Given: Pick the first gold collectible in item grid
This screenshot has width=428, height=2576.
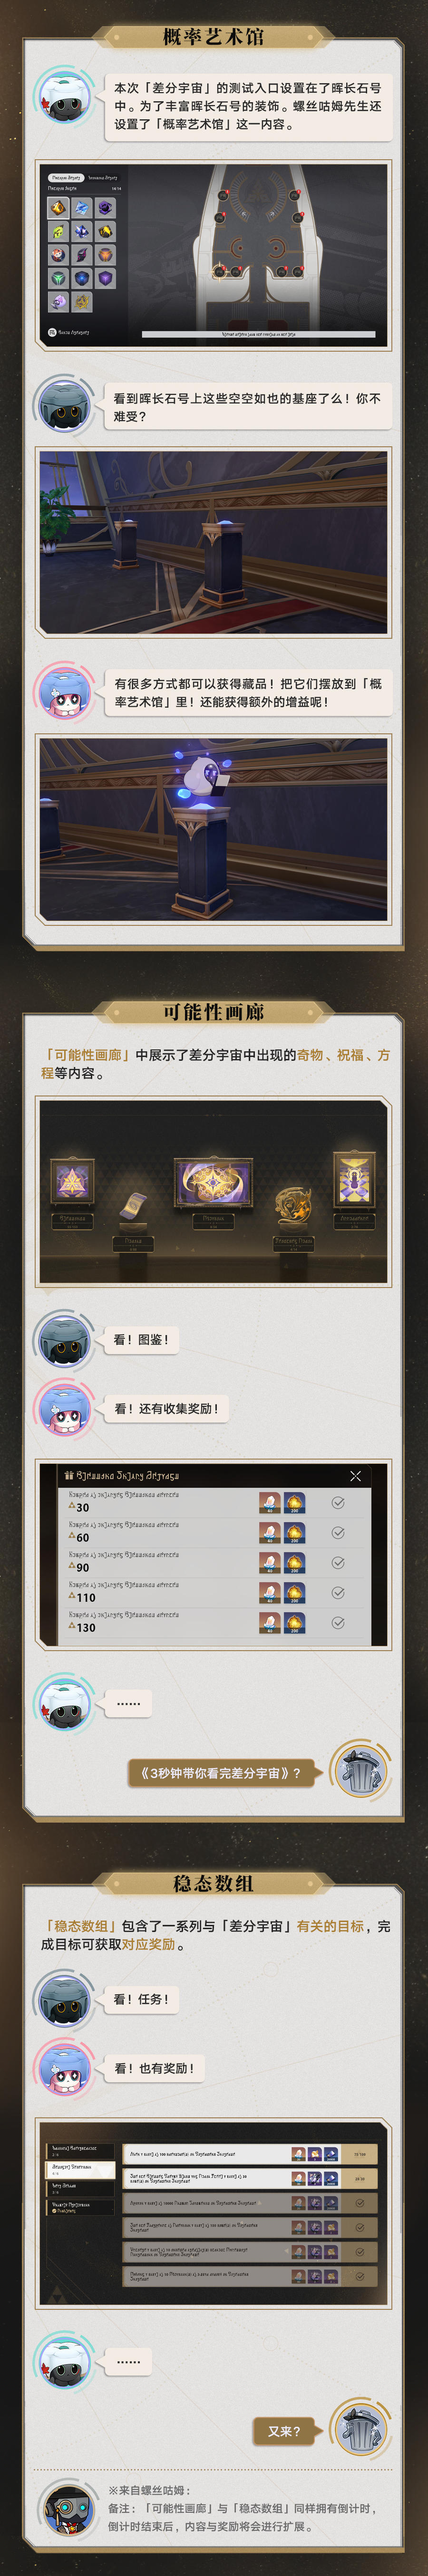Looking at the screenshot, I should [x=58, y=208].
